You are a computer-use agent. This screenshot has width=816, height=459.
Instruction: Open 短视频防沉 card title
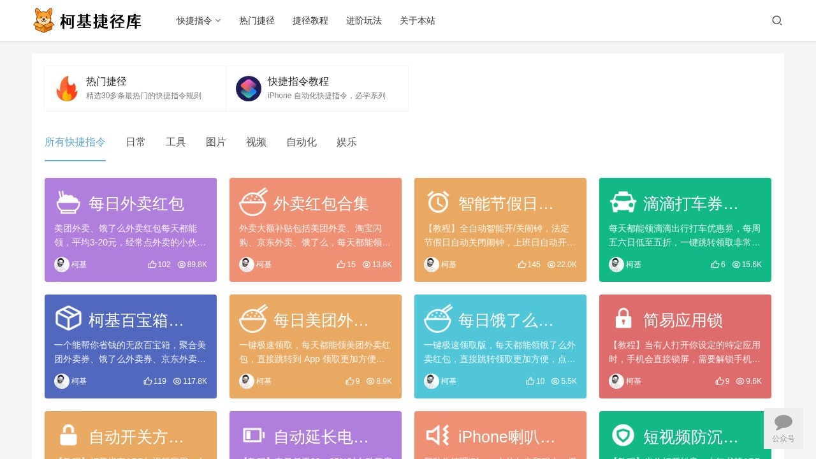[x=691, y=437]
